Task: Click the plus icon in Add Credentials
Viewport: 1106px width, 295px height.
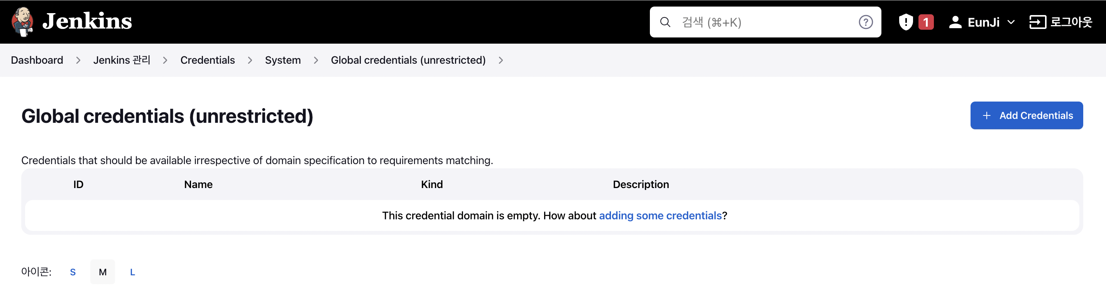Action: pyautogui.click(x=987, y=115)
